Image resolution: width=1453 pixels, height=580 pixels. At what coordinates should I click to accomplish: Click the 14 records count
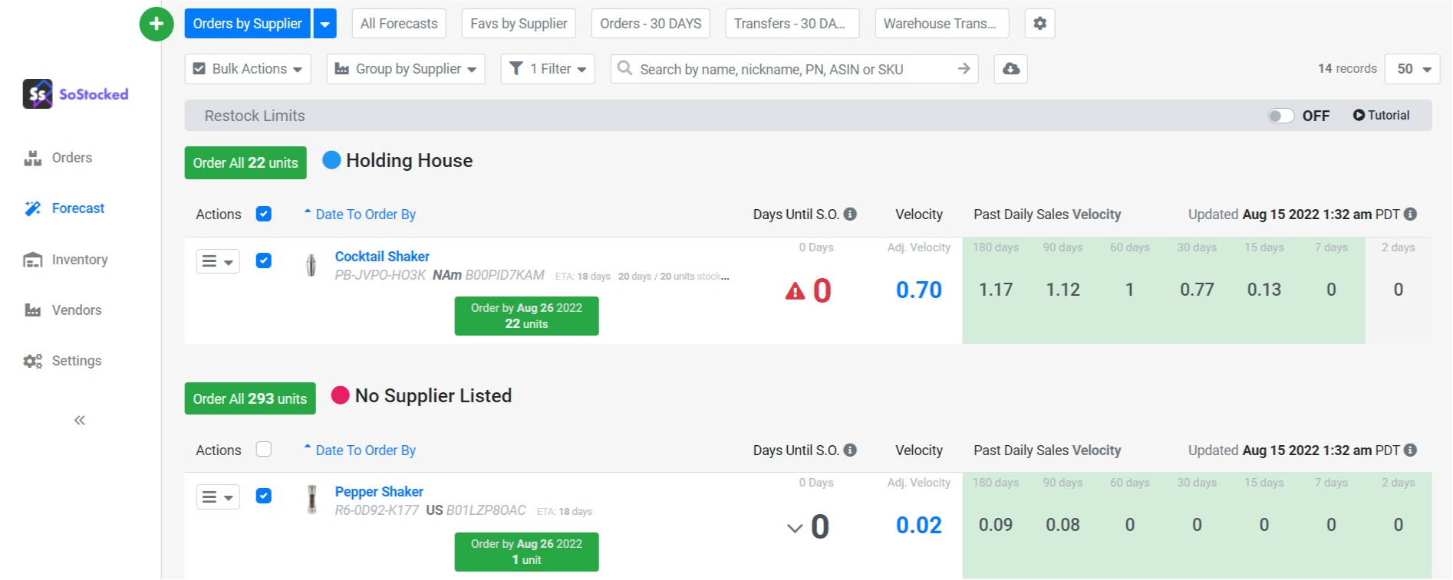click(1347, 68)
